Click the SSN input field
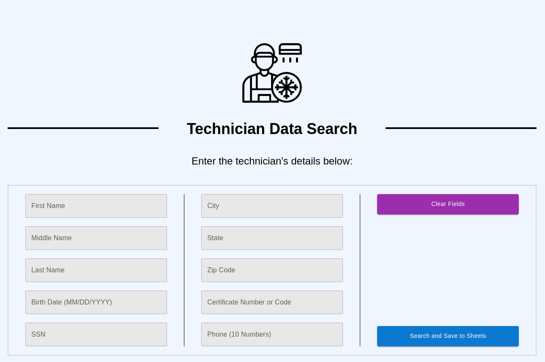 tap(96, 334)
